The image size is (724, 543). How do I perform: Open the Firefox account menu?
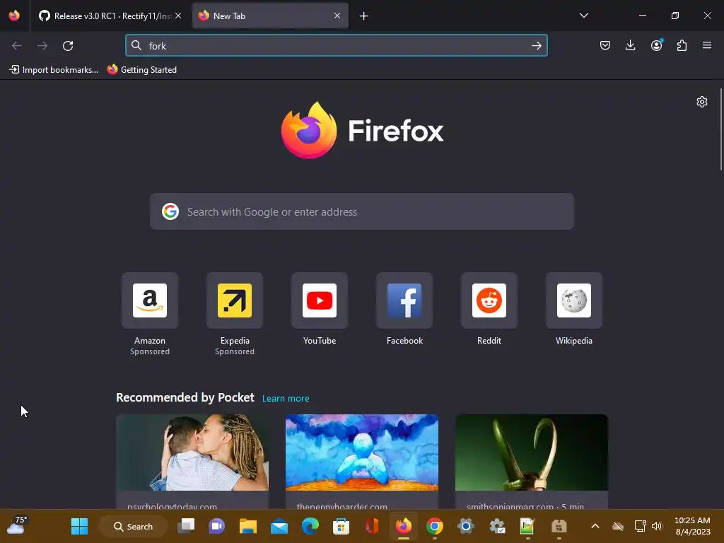tap(656, 45)
